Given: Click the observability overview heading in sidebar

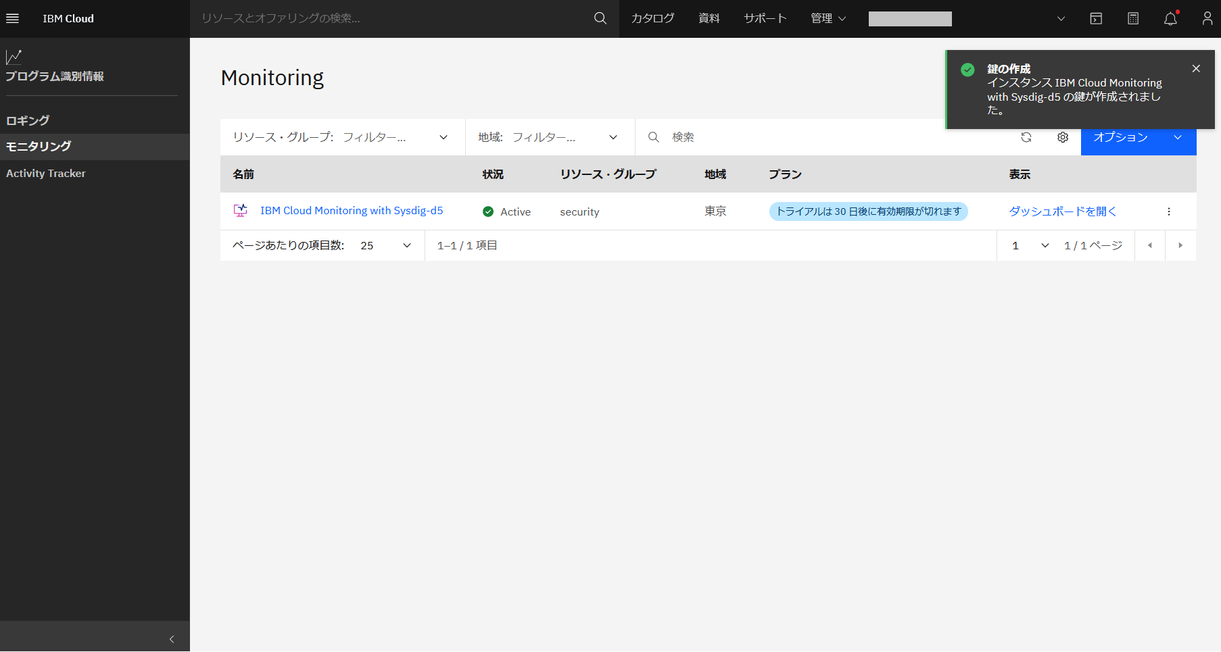Looking at the screenshot, I should click(x=55, y=76).
